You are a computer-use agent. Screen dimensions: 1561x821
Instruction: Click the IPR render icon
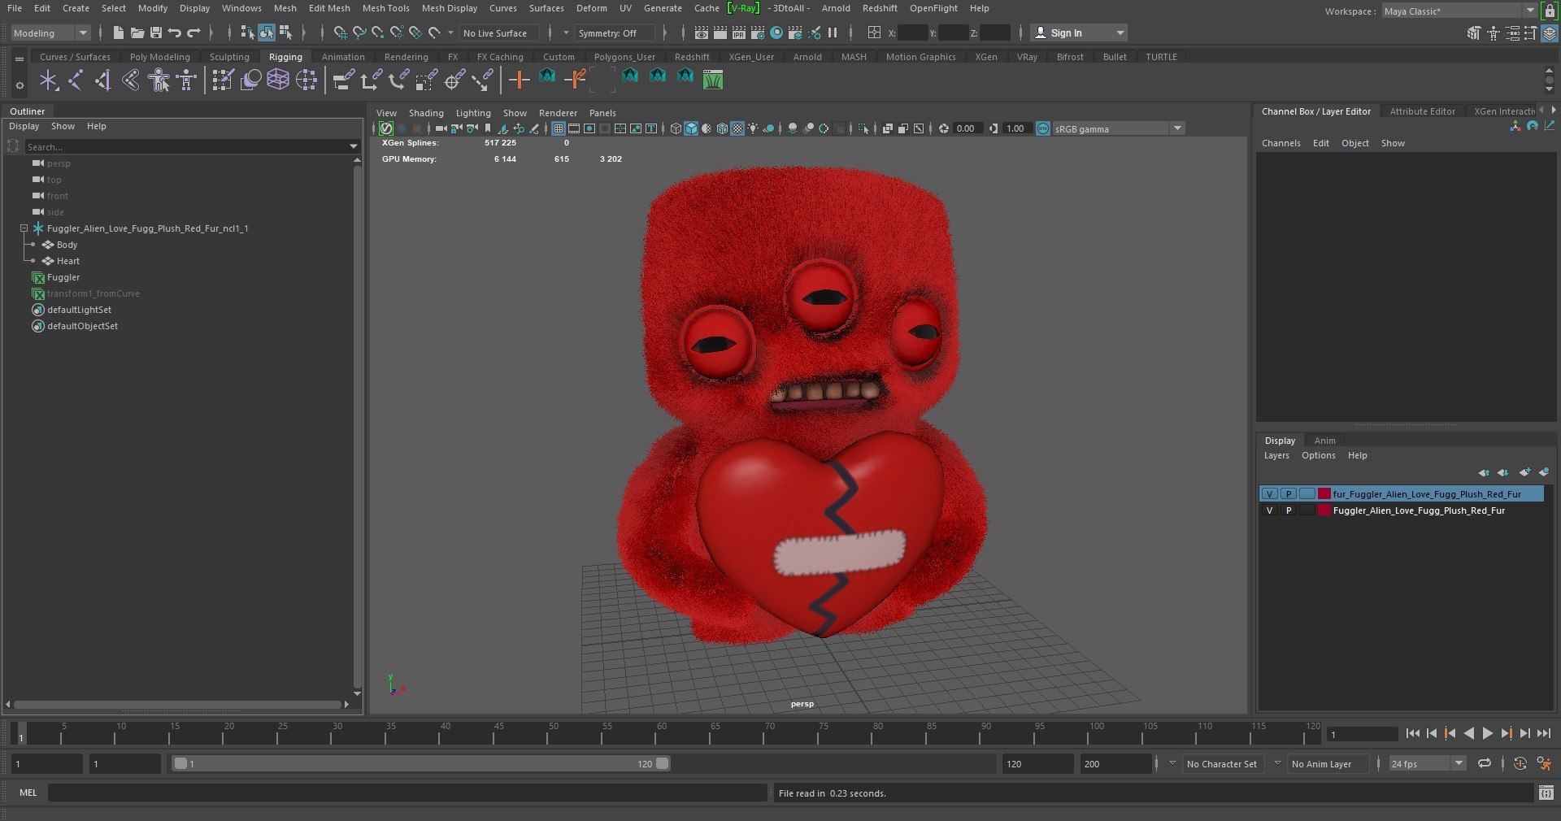point(738,33)
